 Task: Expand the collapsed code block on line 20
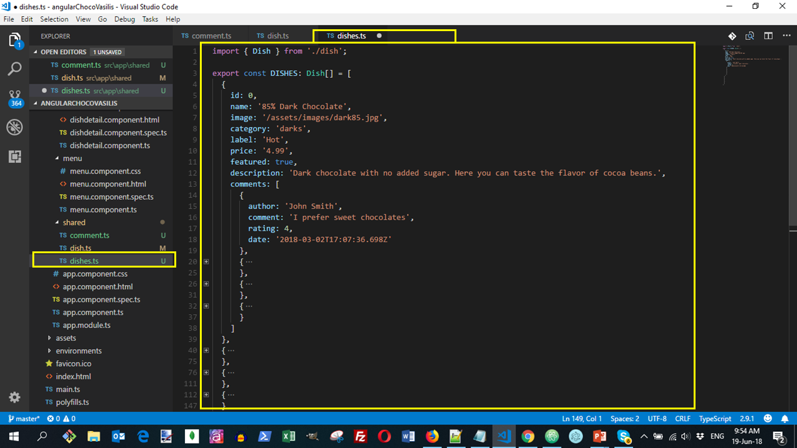206,261
